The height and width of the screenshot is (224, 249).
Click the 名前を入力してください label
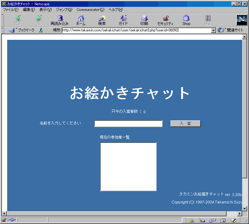pyautogui.click(x=60, y=123)
